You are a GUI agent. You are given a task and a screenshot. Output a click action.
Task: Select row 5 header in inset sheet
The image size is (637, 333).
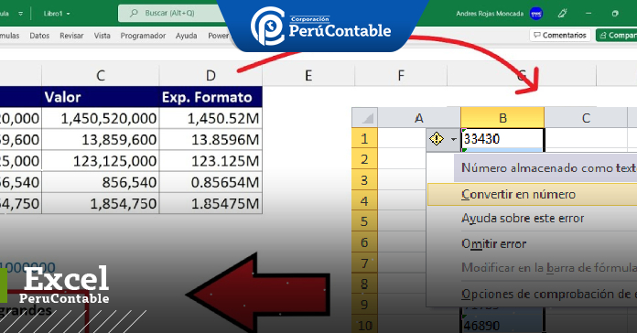point(364,221)
